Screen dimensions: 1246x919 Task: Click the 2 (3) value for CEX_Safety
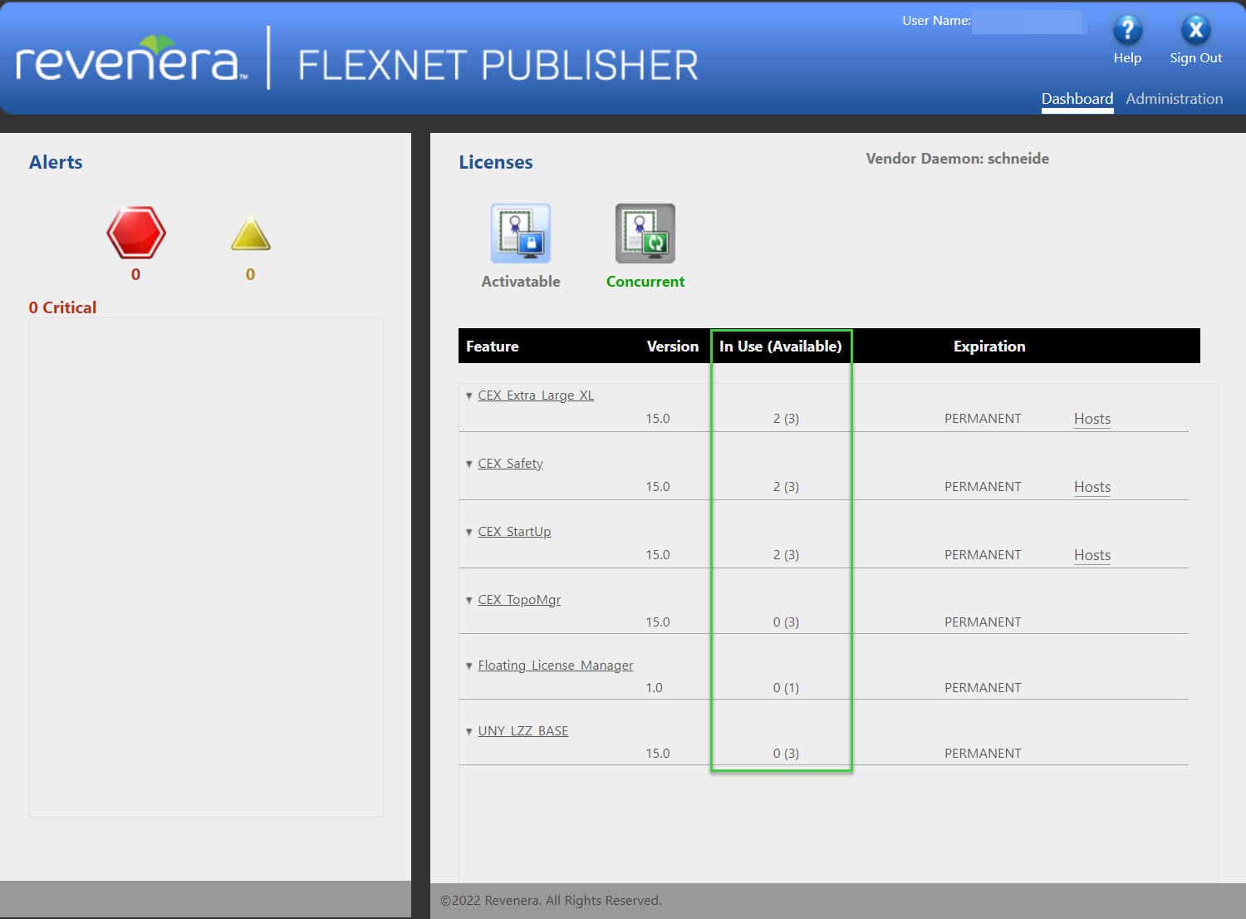[x=786, y=487]
